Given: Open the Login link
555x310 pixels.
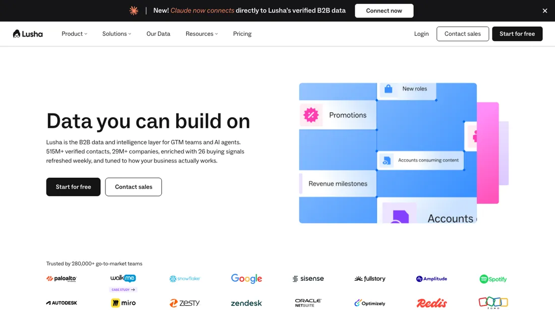Looking at the screenshot, I should (421, 34).
